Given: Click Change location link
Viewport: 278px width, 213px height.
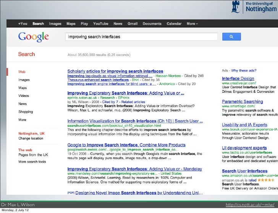Looking at the screenshot, I should (31, 138).
